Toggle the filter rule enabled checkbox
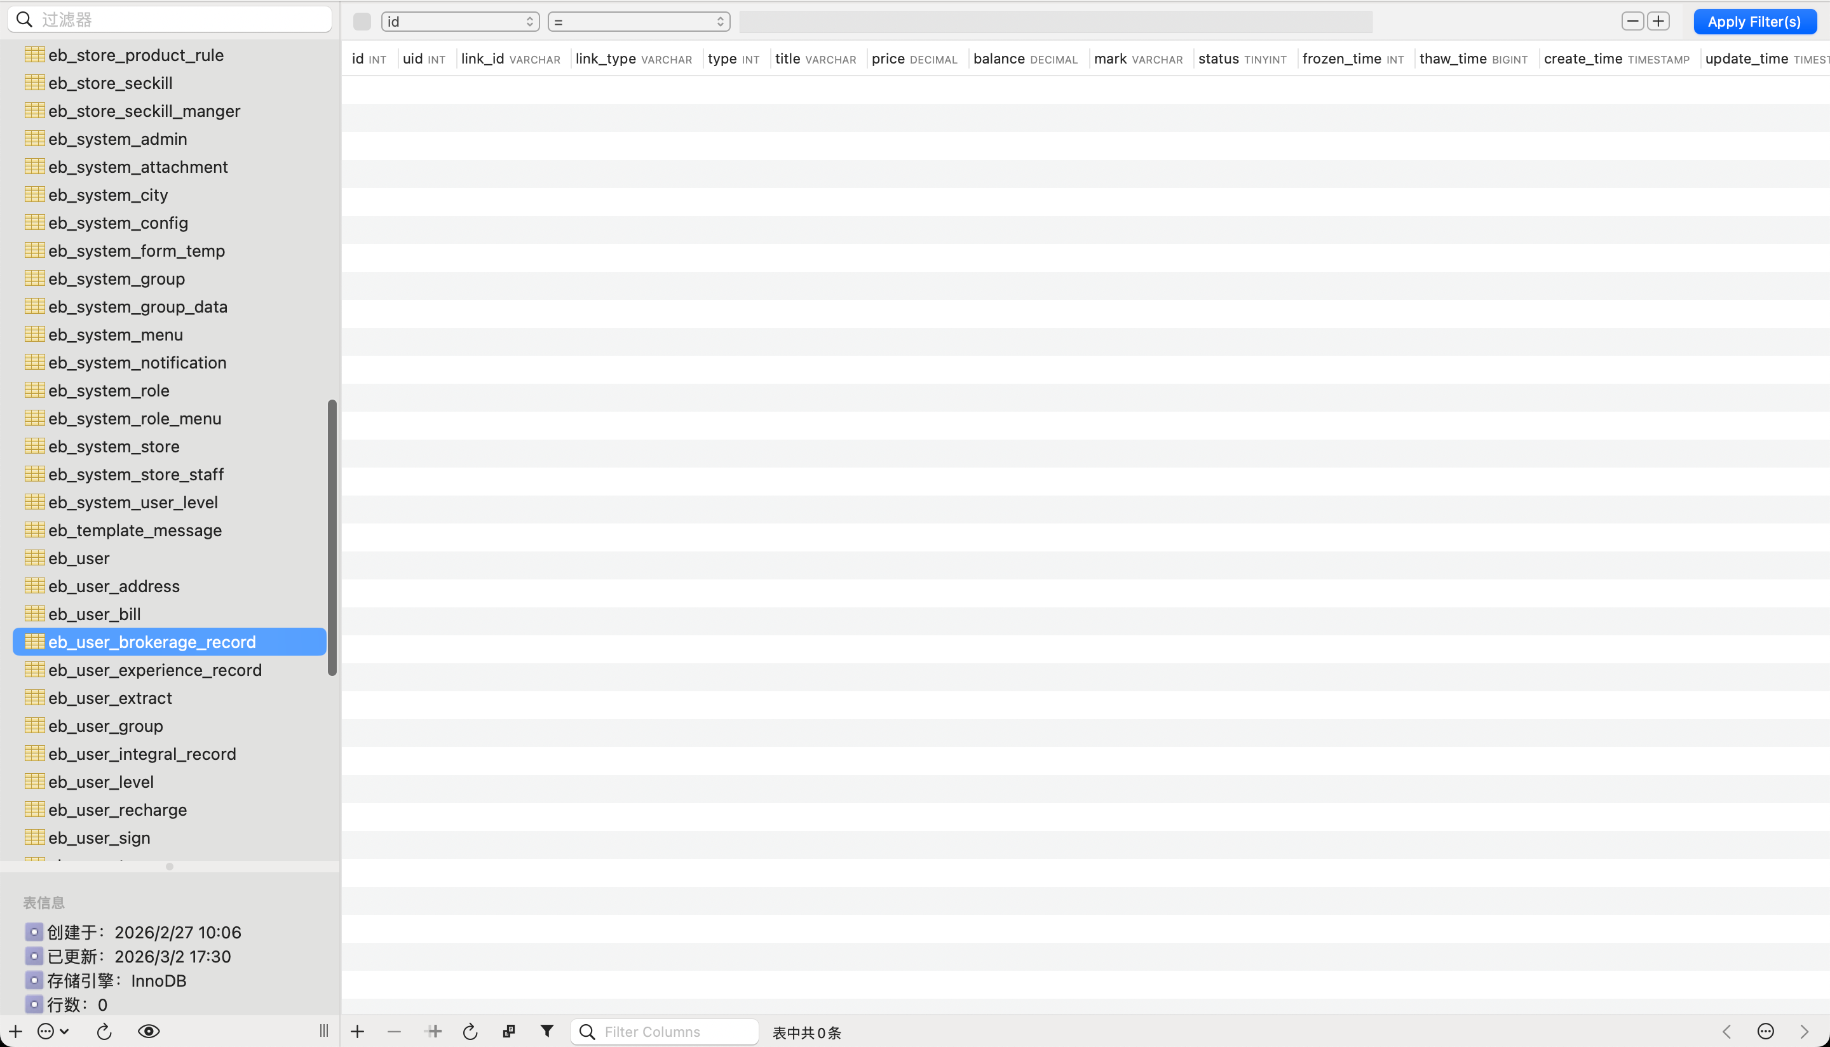The width and height of the screenshot is (1830, 1047). click(x=362, y=22)
